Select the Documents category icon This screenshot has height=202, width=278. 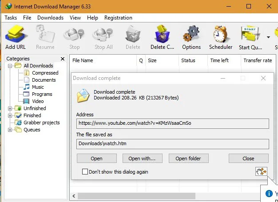(26, 80)
